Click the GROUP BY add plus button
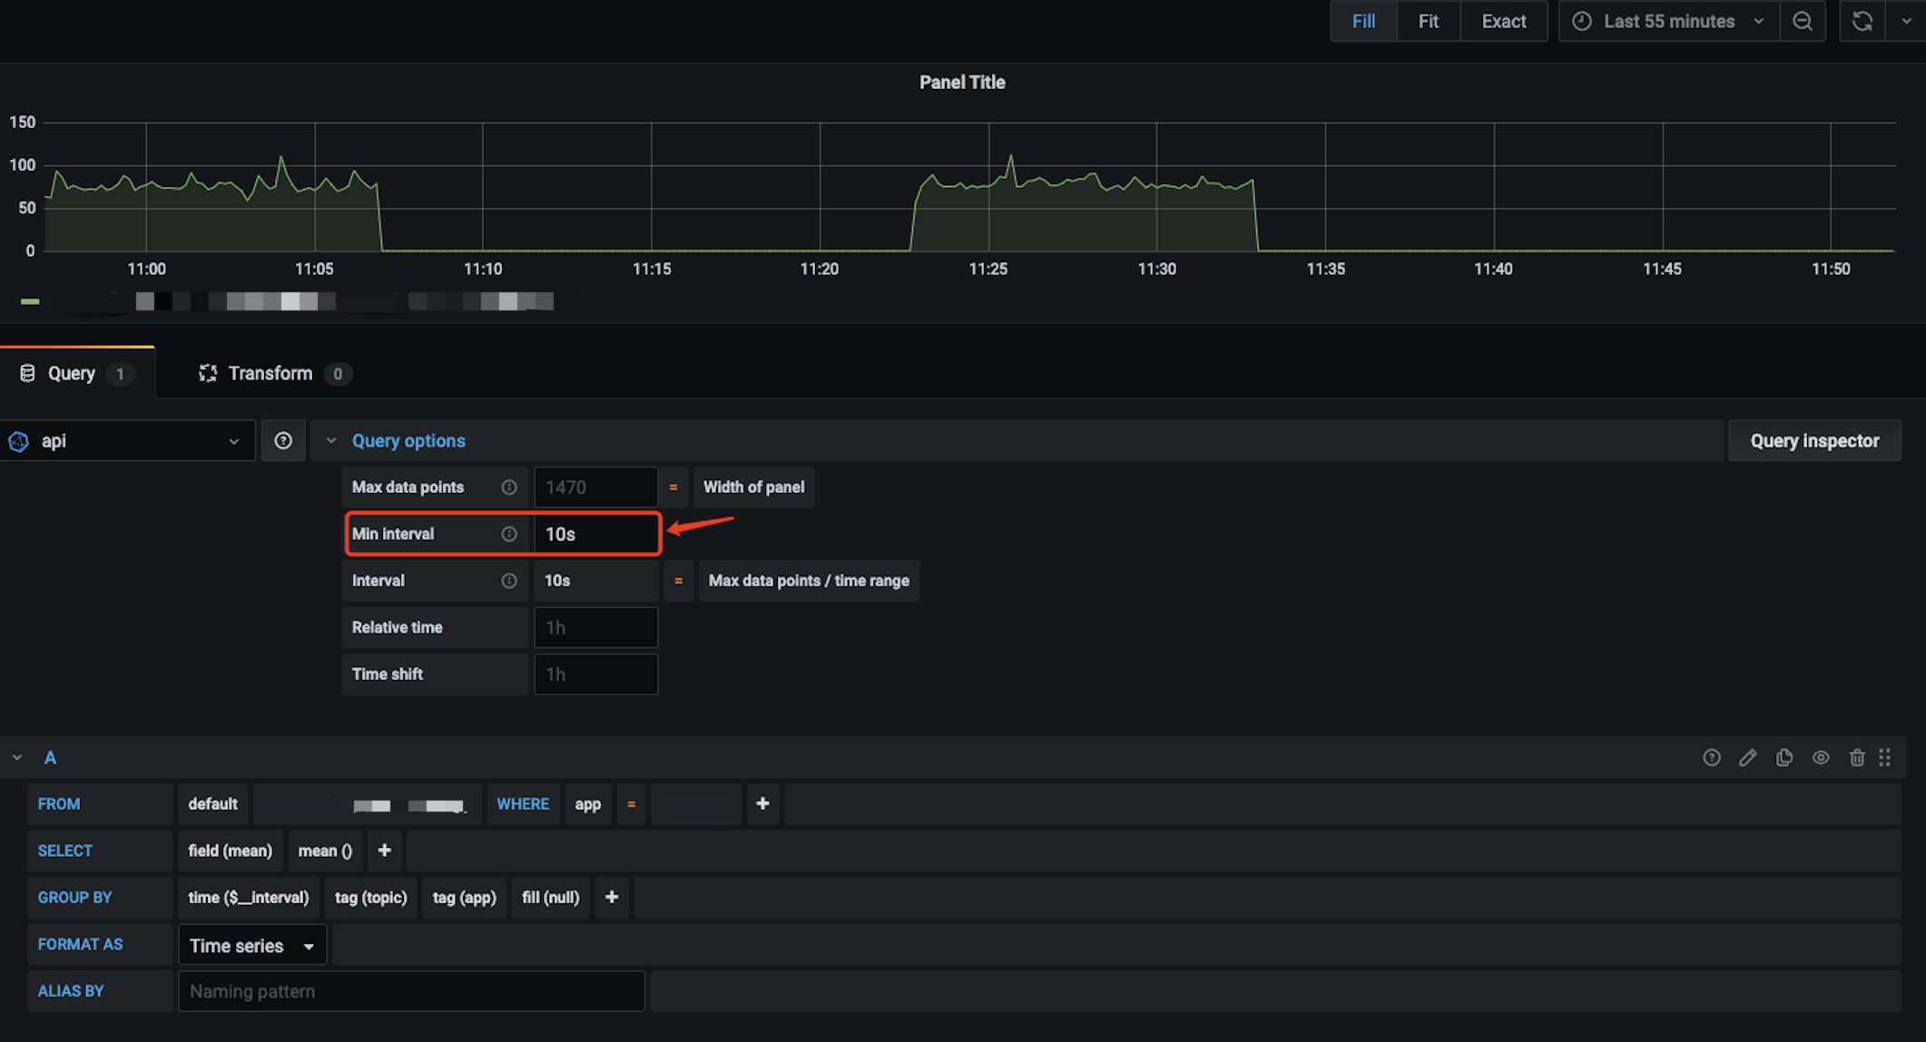The width and height of the screenshot is (1926, 1042). point(611,897)
